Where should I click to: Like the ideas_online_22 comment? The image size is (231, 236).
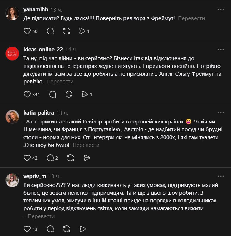tap(27, 94)
